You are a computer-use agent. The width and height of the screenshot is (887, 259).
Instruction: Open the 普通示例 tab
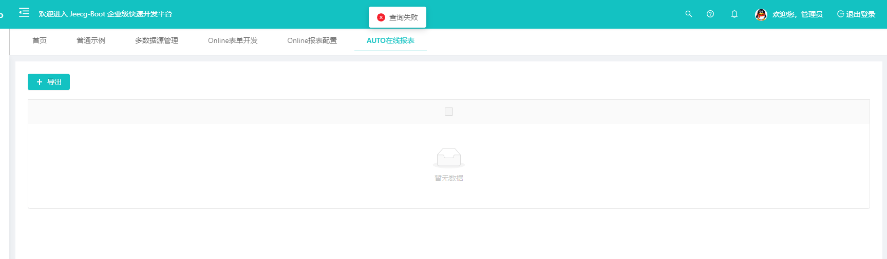click(91, 41)
